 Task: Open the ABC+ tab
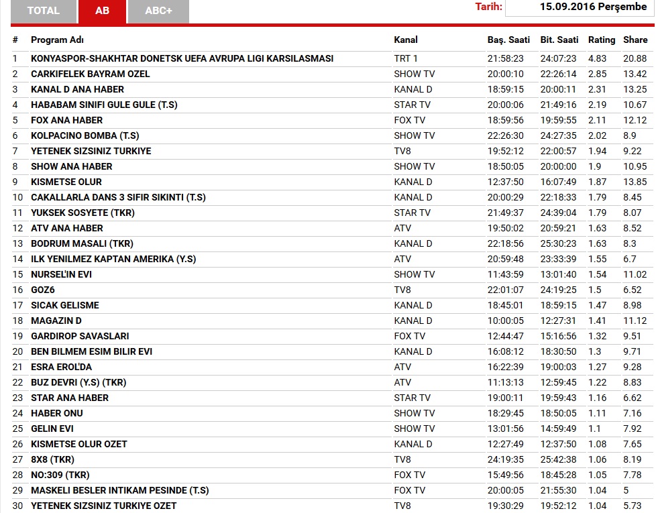tap(158, 11)
